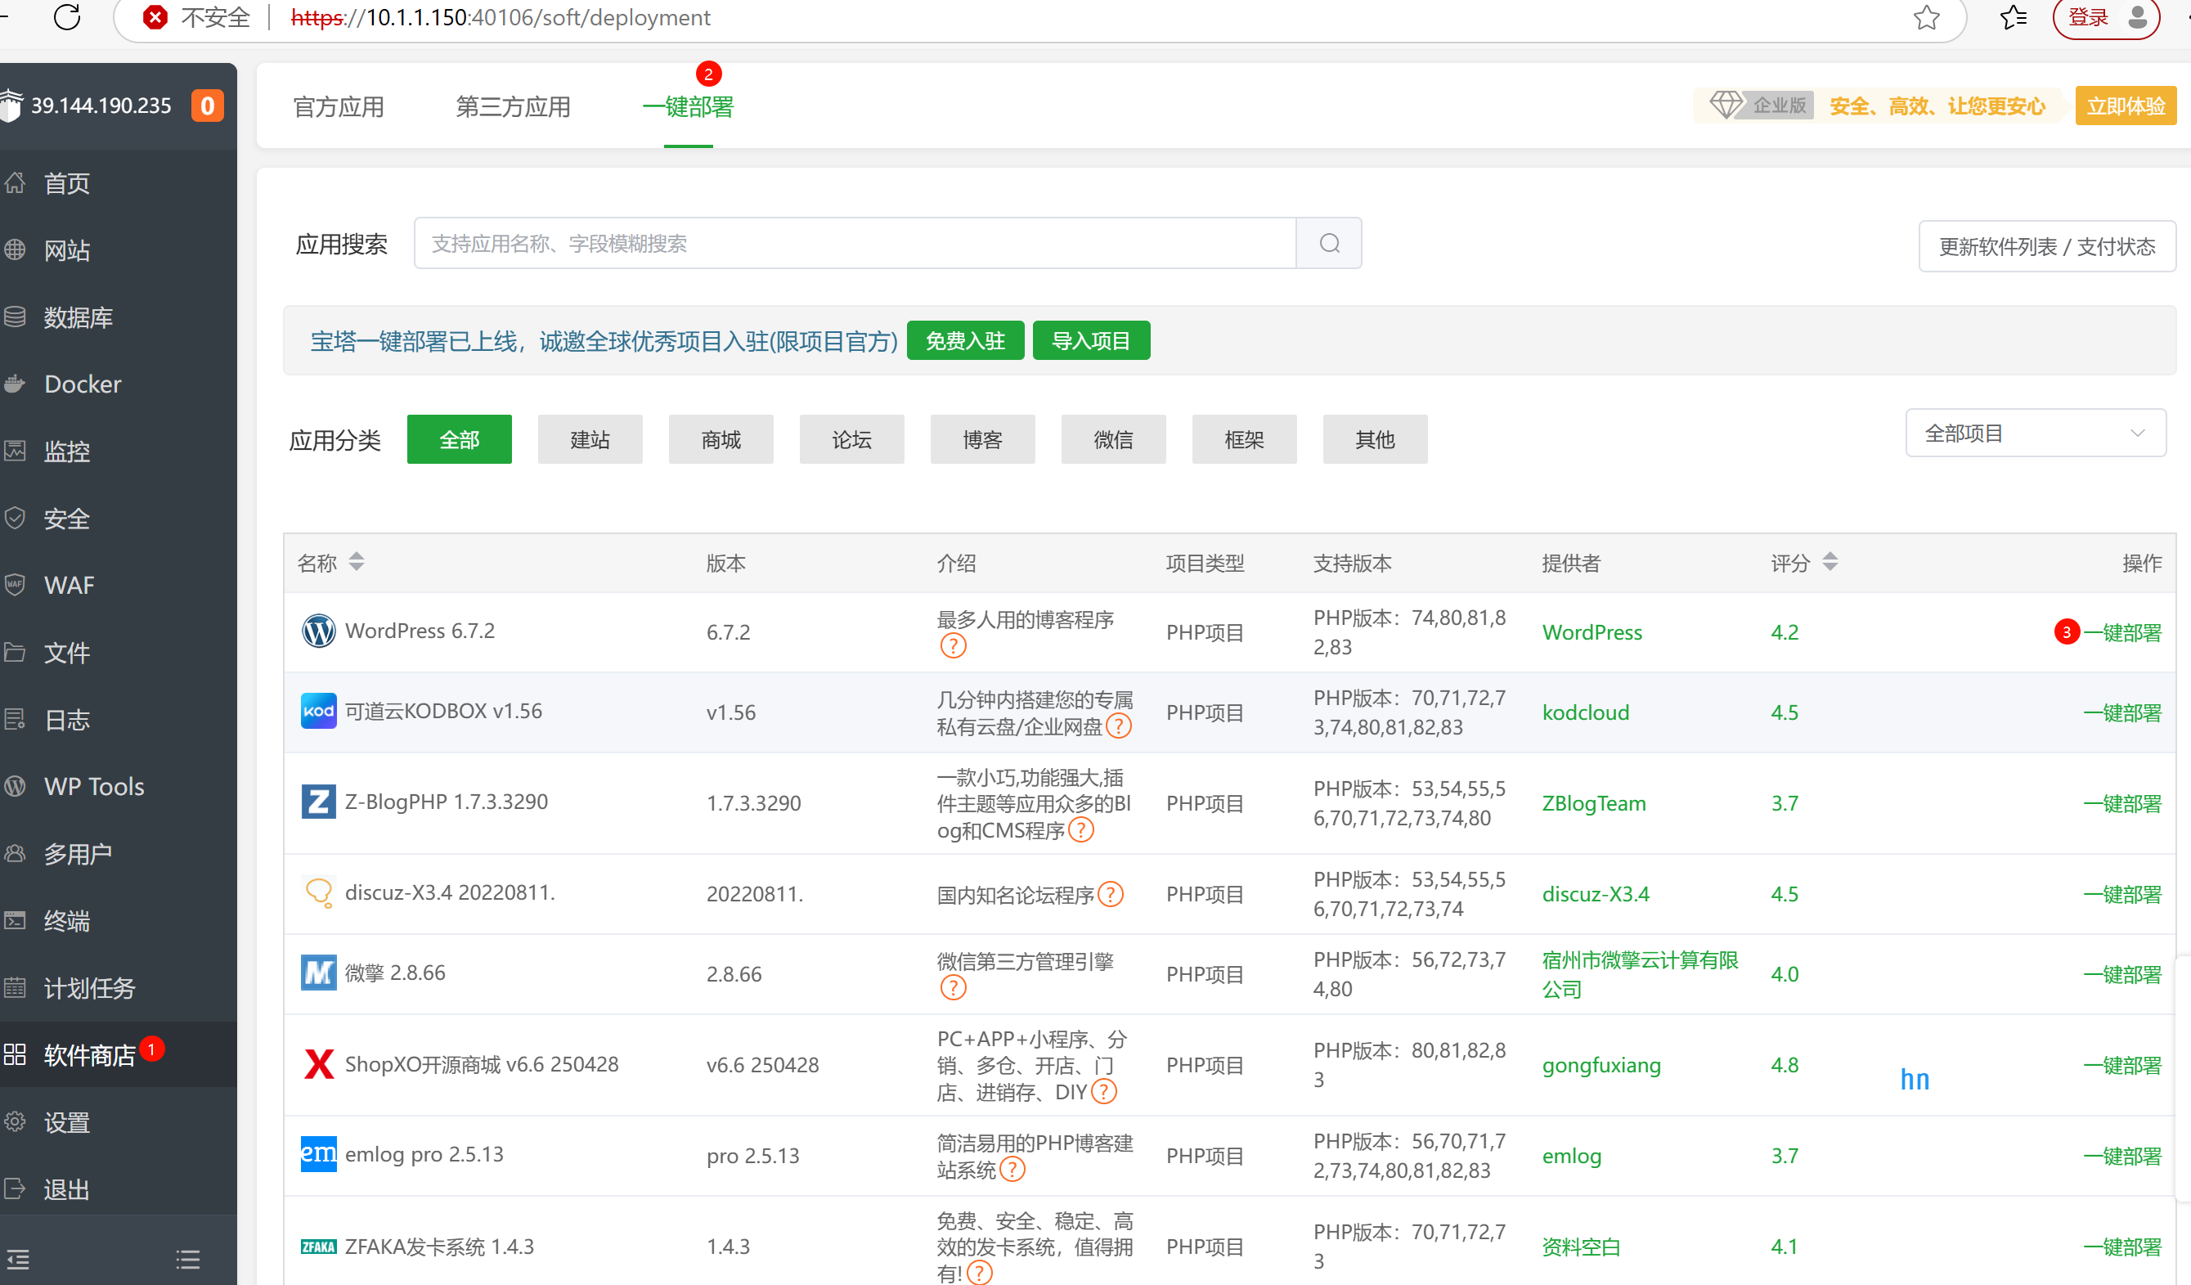
Task: Sort list by 名称 column arrows
Action: [356, 563]
